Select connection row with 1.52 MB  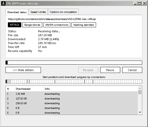72,94
